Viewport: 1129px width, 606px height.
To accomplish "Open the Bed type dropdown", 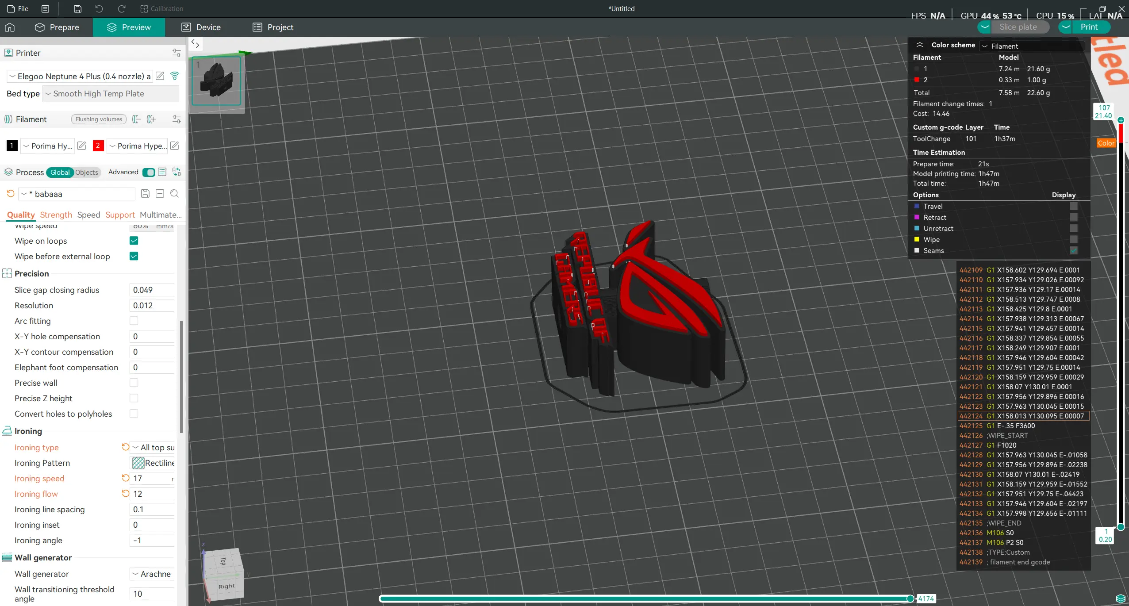I will pos(111,94).
